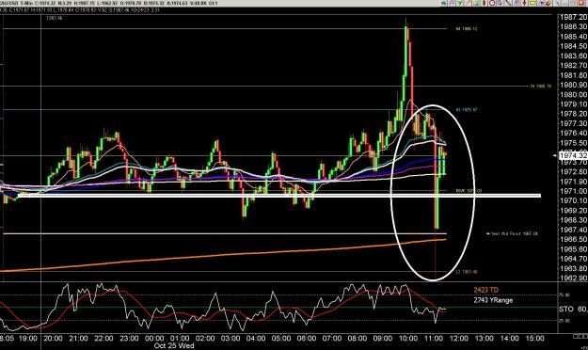The image size is (588, 350).
Task: Click the 15:00 time axis label
Action: click(534, 339)
